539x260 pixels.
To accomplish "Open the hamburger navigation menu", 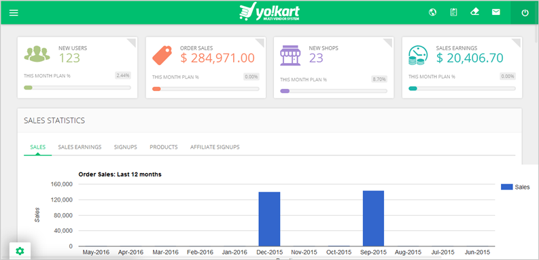I will click(14, 13).
